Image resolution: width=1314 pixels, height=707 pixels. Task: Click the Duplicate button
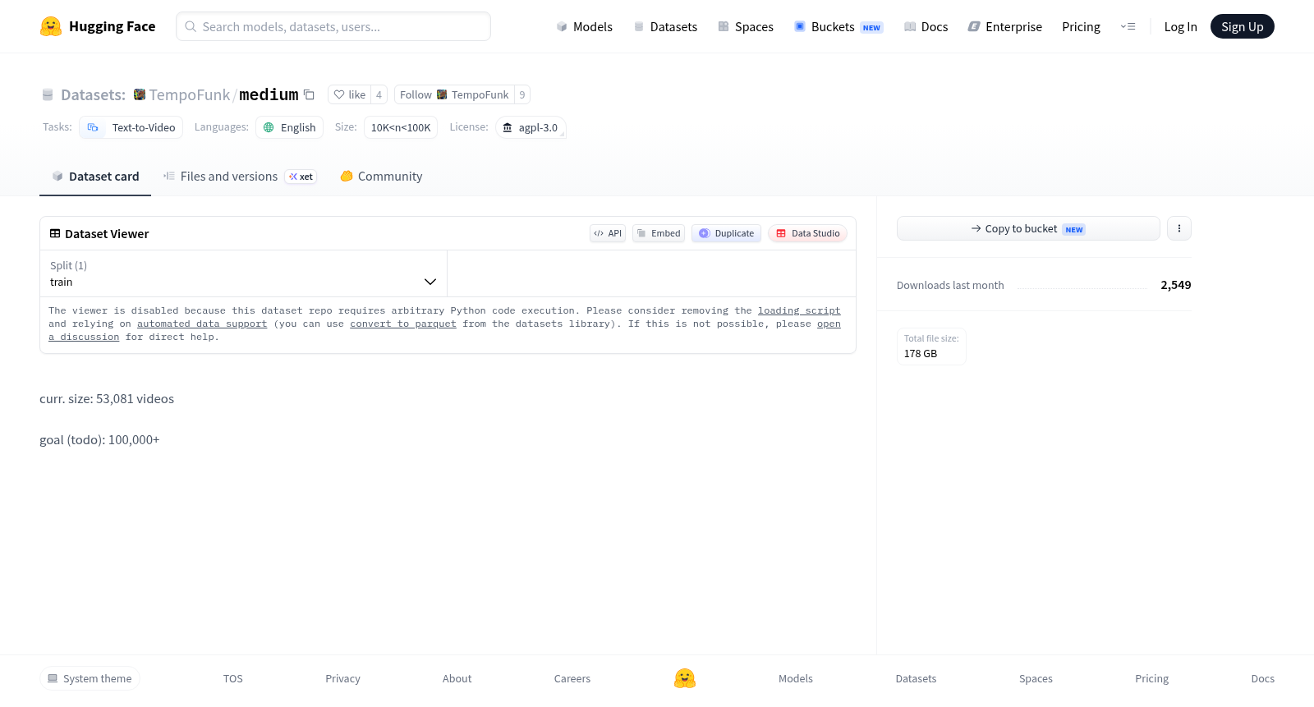click(726, 233)
